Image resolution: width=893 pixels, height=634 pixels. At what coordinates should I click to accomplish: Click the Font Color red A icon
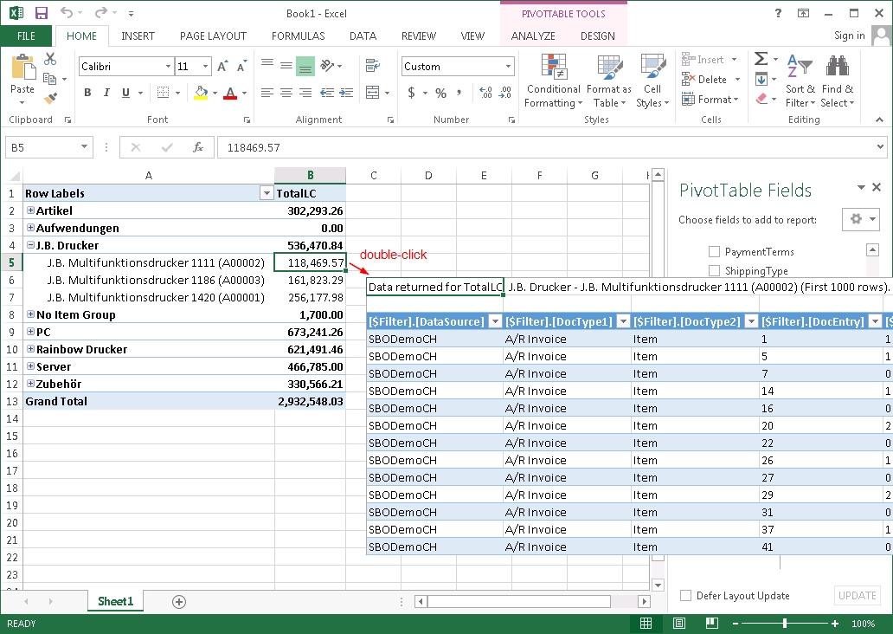[230, 93]
